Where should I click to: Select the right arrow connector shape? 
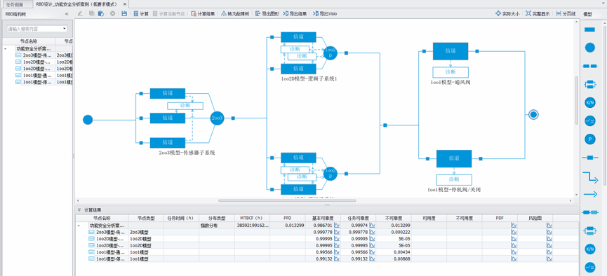tap(590, 195)
